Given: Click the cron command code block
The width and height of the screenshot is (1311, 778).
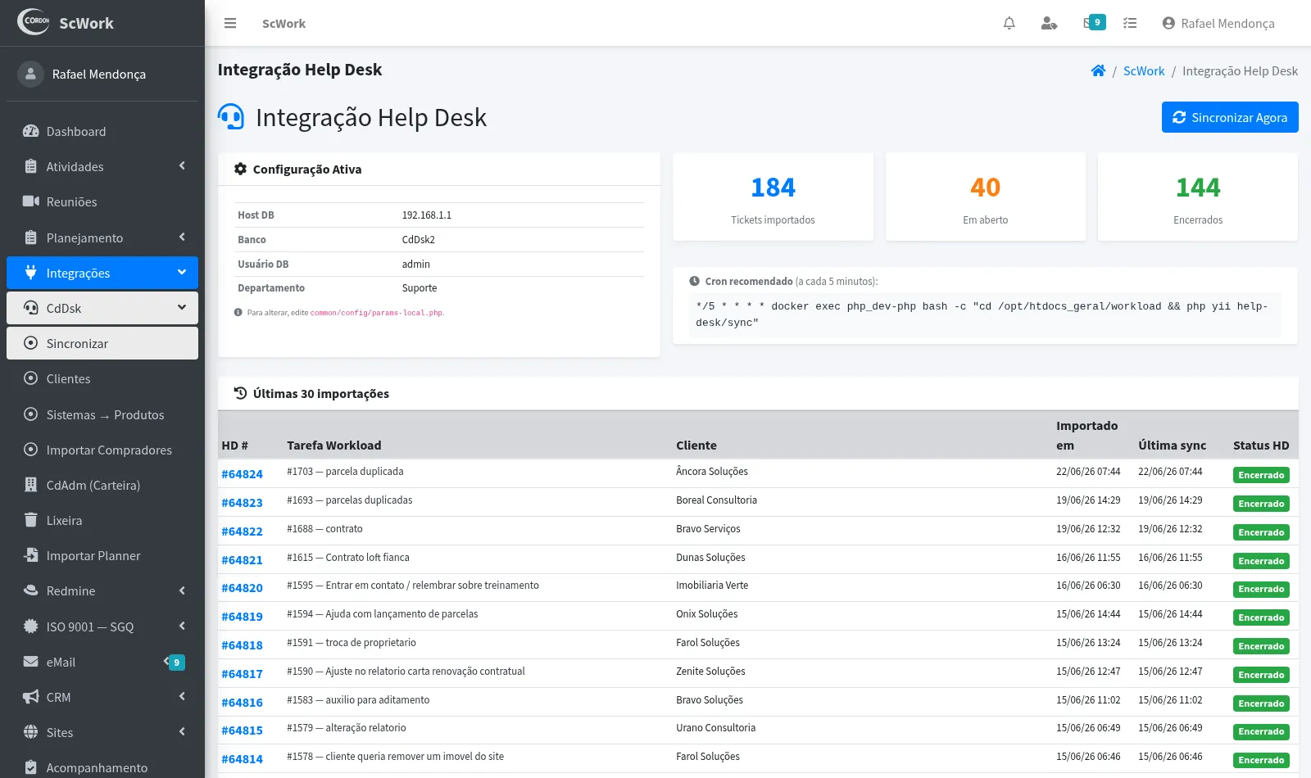Looking at the screenshot, I should [985, 314].
